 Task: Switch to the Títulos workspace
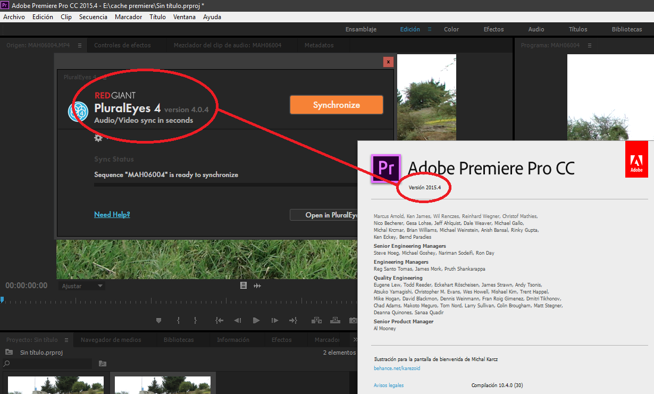[578, 29]
